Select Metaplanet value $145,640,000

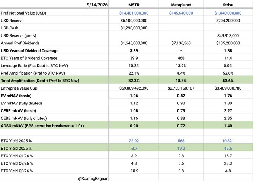tap(181, 13)
